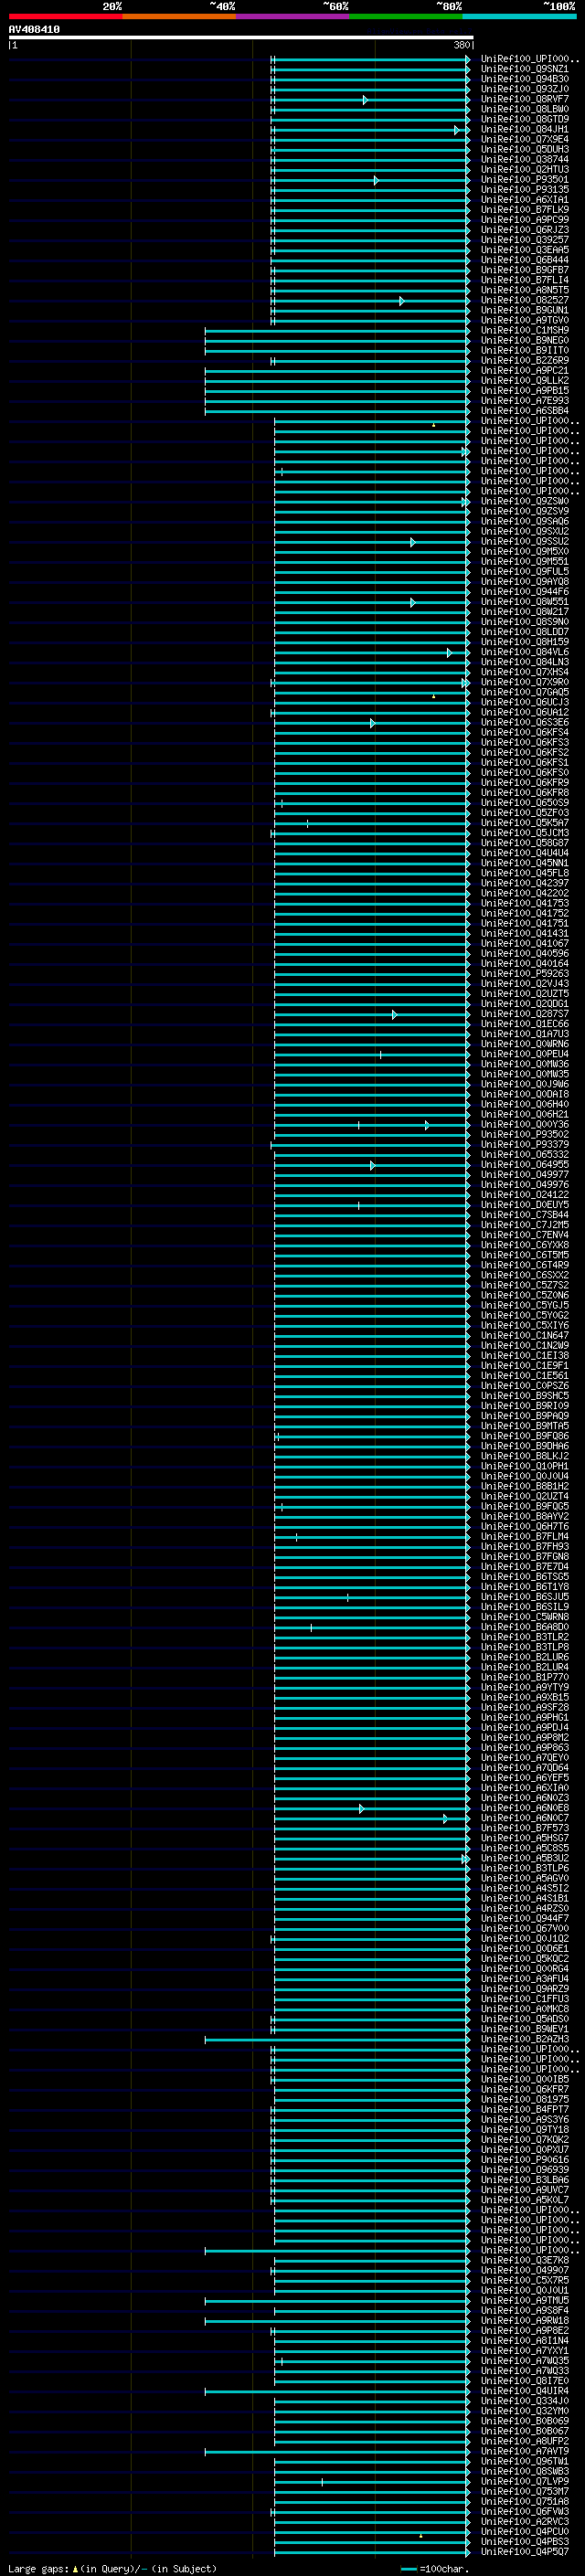Select hit label UniRef100_B2LUR4
The height and width of the screenshot is (2576, 585).
tap(525, 1668)
